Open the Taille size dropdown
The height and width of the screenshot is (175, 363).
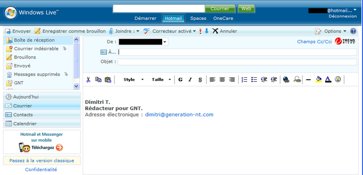click(161, 80)
